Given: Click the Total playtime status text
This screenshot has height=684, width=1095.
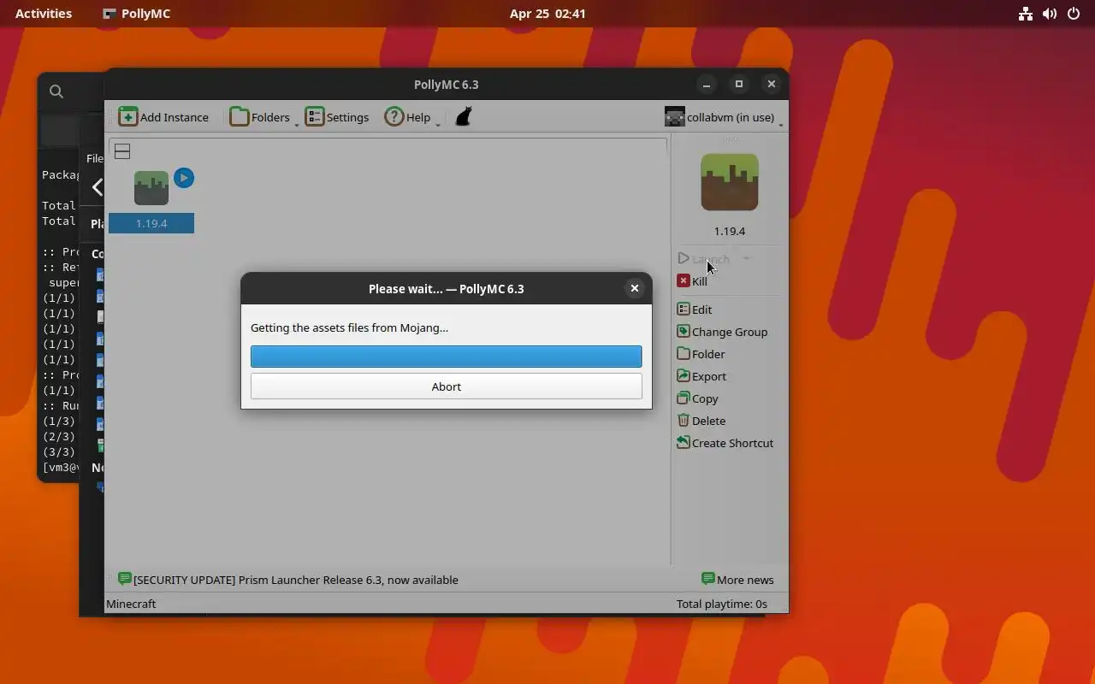Looking at the screenshot, I should pyautogui.click(x=721, y=604).
